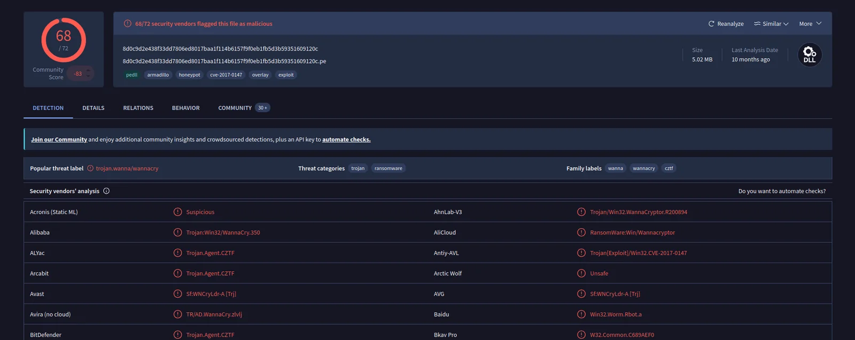The image size is (855, 340).
Task: Click the armadillo tag
Action: tap(158, 75)
